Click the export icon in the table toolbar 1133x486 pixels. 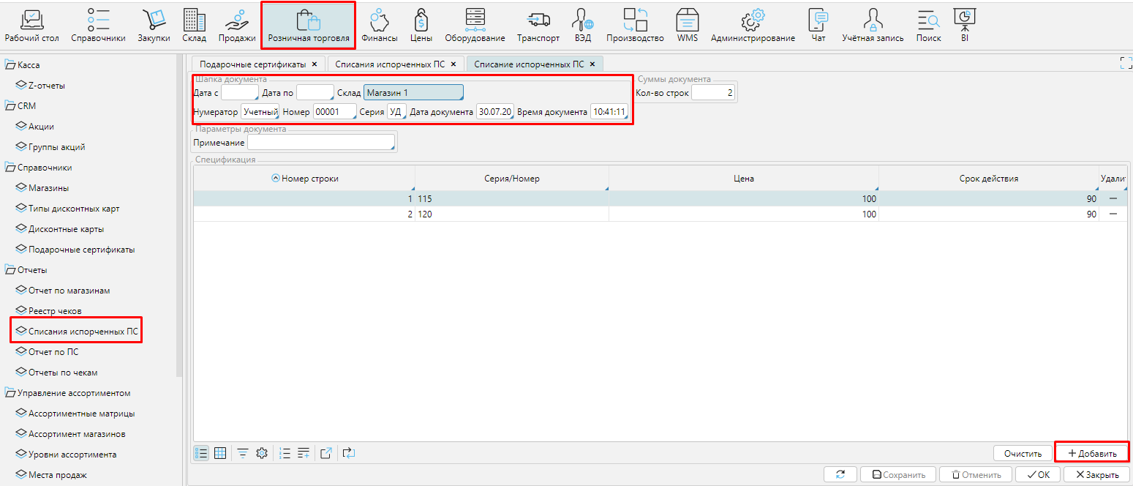(x=326, y=453)
